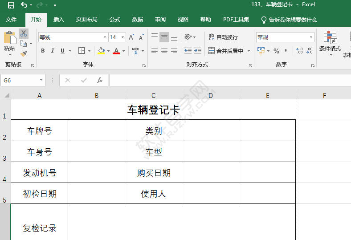351x240 pixels.
Task: Click the Percent Style icon
Action: point(276,51)
